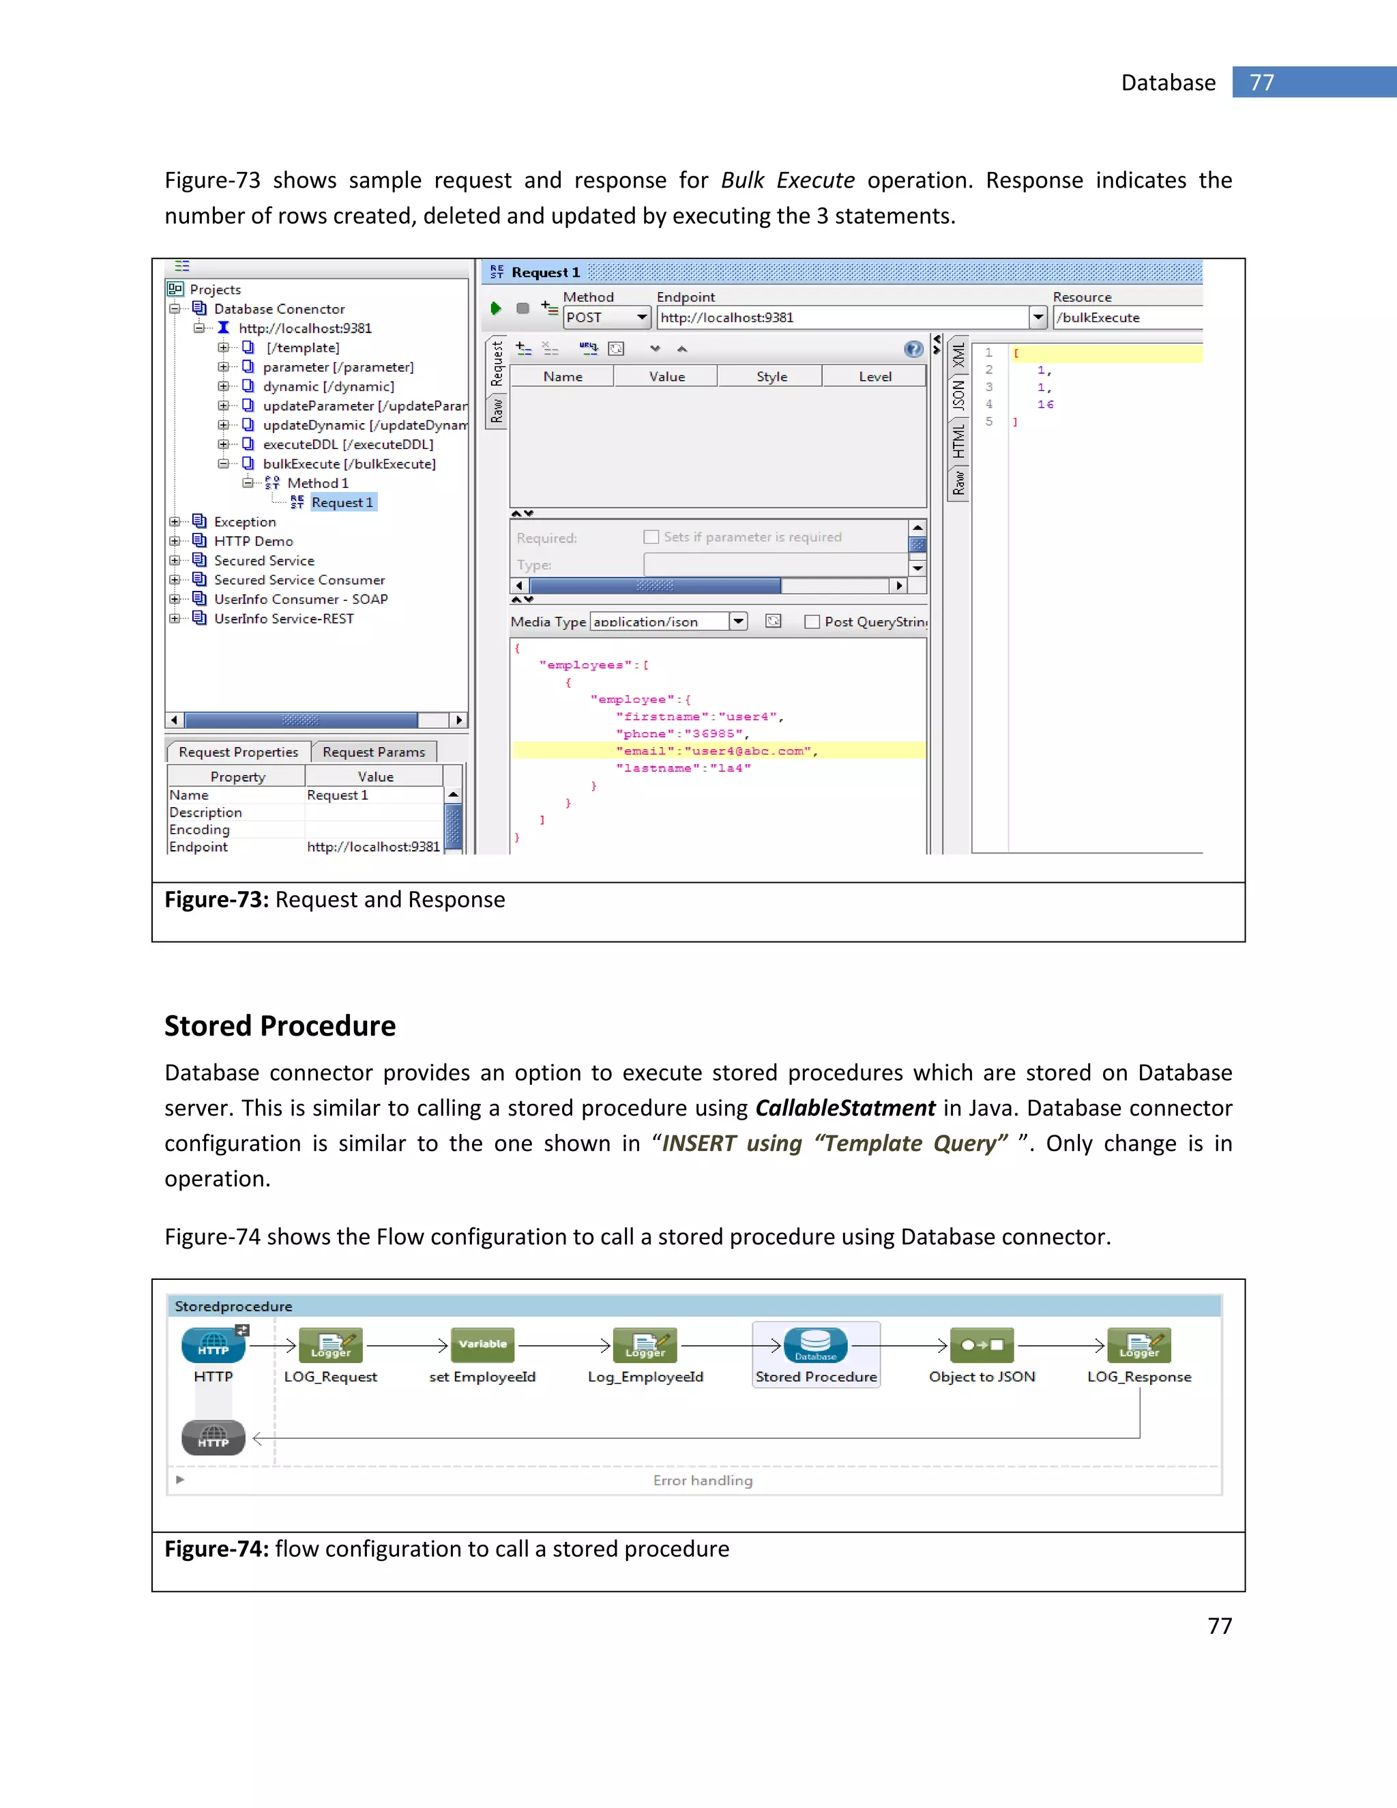
Task: Tick the Sets if parameter is required checkbox
Action: coord(651,536)
